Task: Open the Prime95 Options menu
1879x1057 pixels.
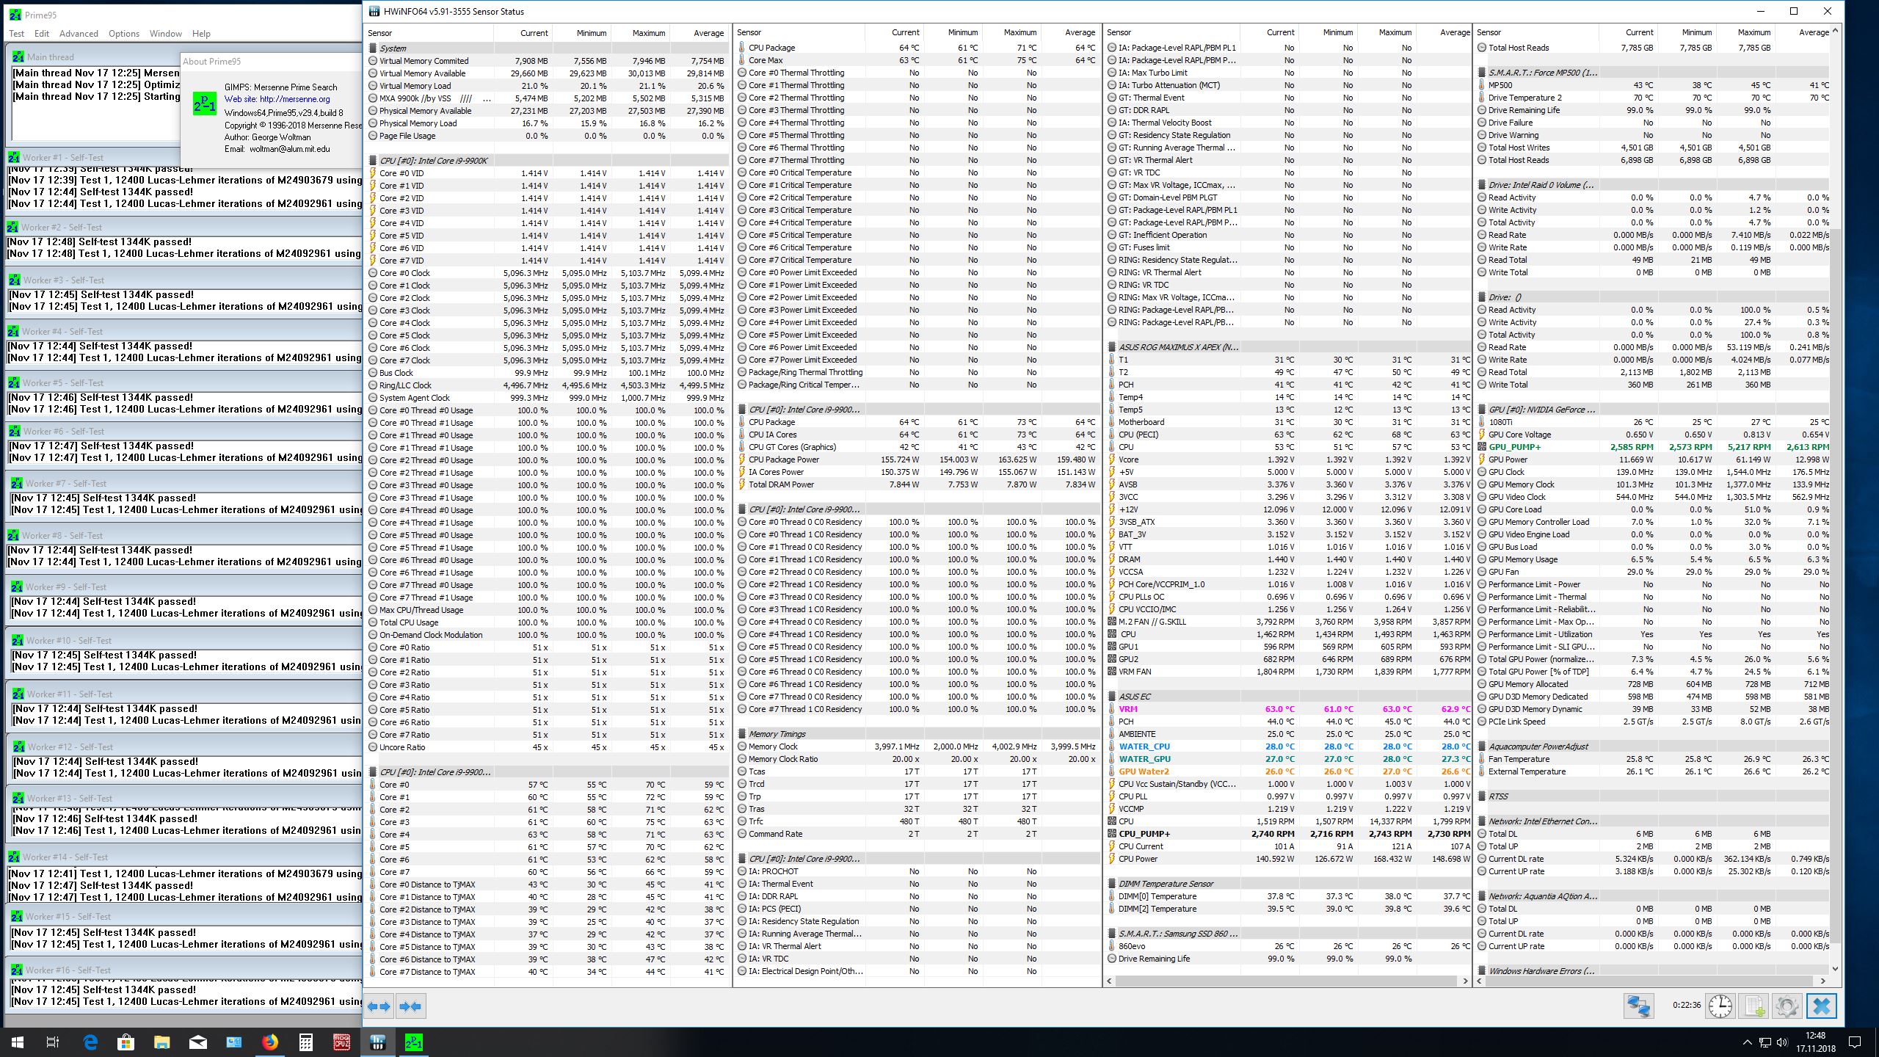Action: (123, 34)
